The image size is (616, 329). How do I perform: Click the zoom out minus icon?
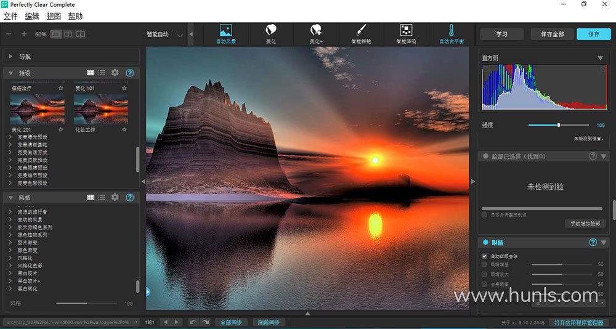coord(8,35)
